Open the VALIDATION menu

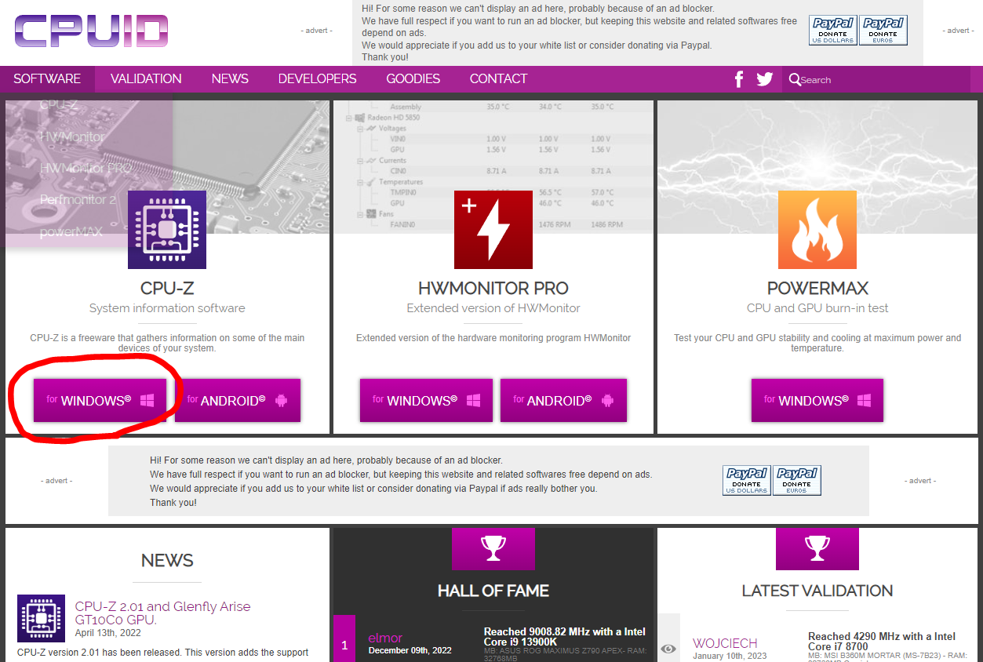click(146, 78)
